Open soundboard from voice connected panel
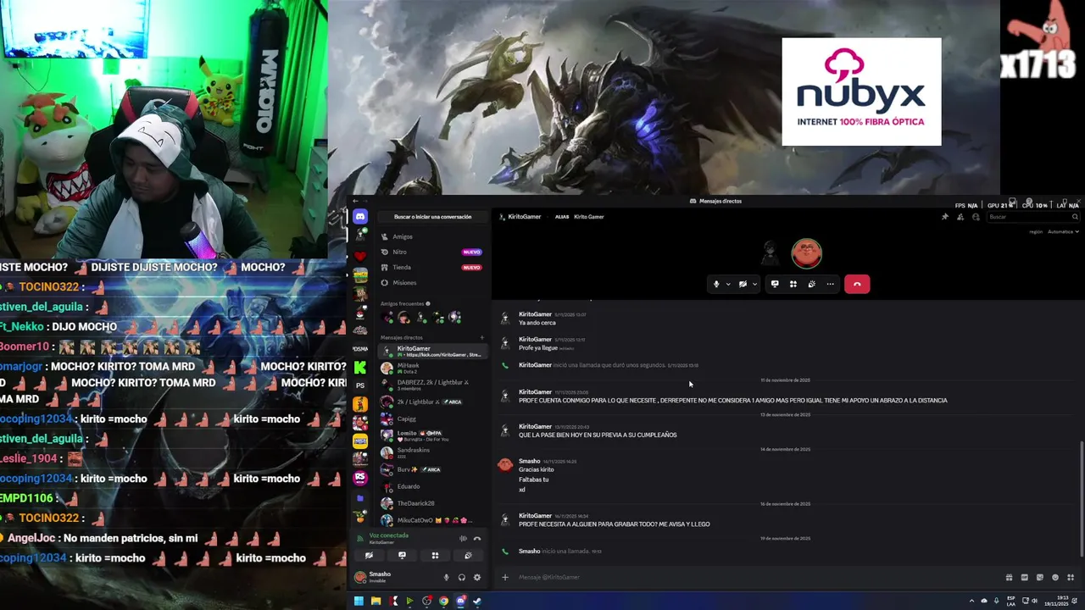This screenshot has width=1085, height=610. click(468, 556)
